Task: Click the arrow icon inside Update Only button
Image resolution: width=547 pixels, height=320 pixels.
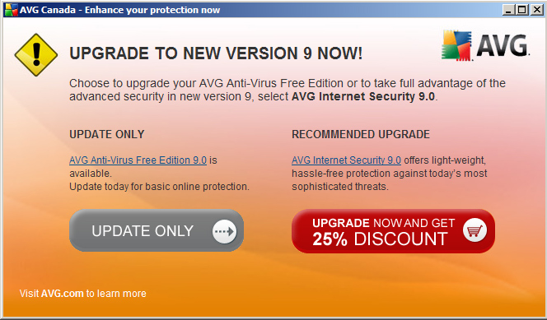Action: point(224,231)
